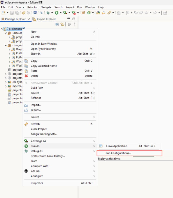
Task: Select Run Configurations... from submenu
Action: pyautogui.click(x=118, y=153)
